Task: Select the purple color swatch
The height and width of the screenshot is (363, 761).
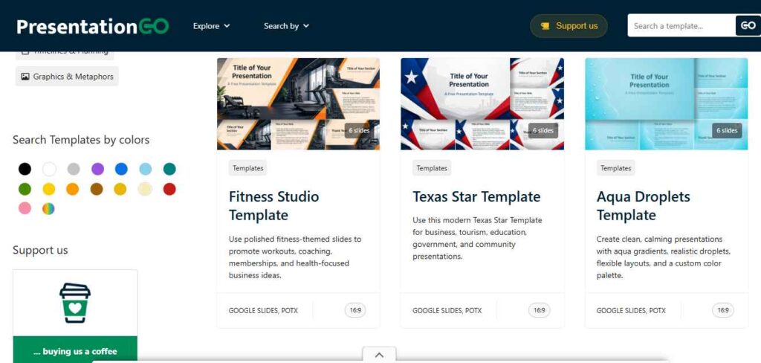Action: click(x=97, y=169)
